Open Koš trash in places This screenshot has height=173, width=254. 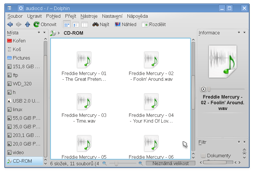25,49
